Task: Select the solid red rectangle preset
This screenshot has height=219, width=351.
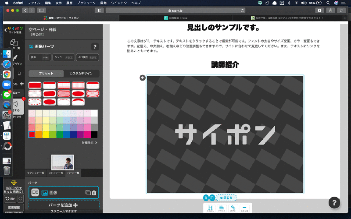Action: (x=35, y=85)
